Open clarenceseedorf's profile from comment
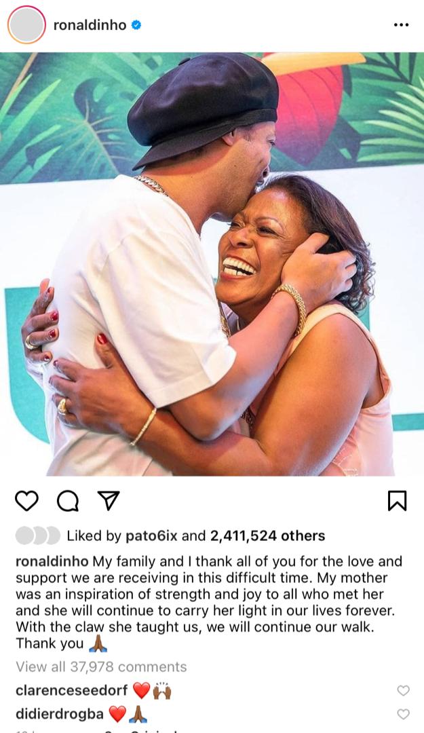 (x=71, y=690)
